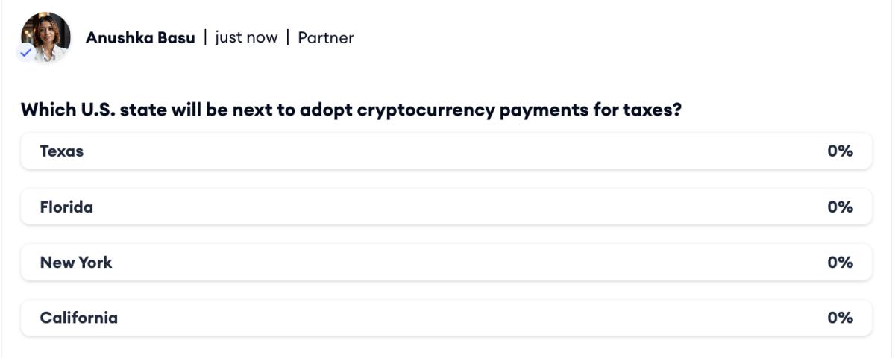The height and width of the screenshot is (358, 895).
Task: Choose New York as poll answer
Action: coord(446,263)
